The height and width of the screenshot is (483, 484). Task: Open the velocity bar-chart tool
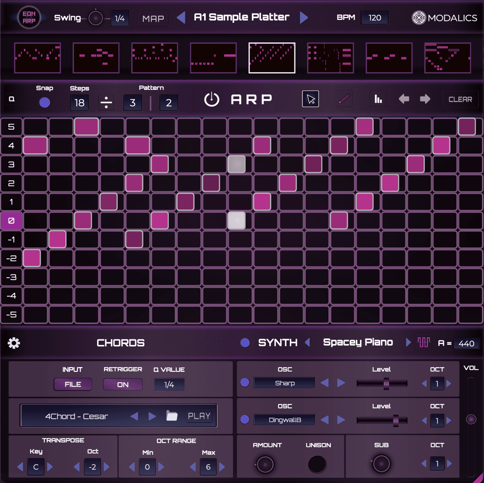(378, 99)
